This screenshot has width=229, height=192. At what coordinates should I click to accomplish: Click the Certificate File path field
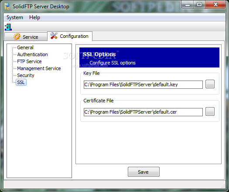click(143, 112)
